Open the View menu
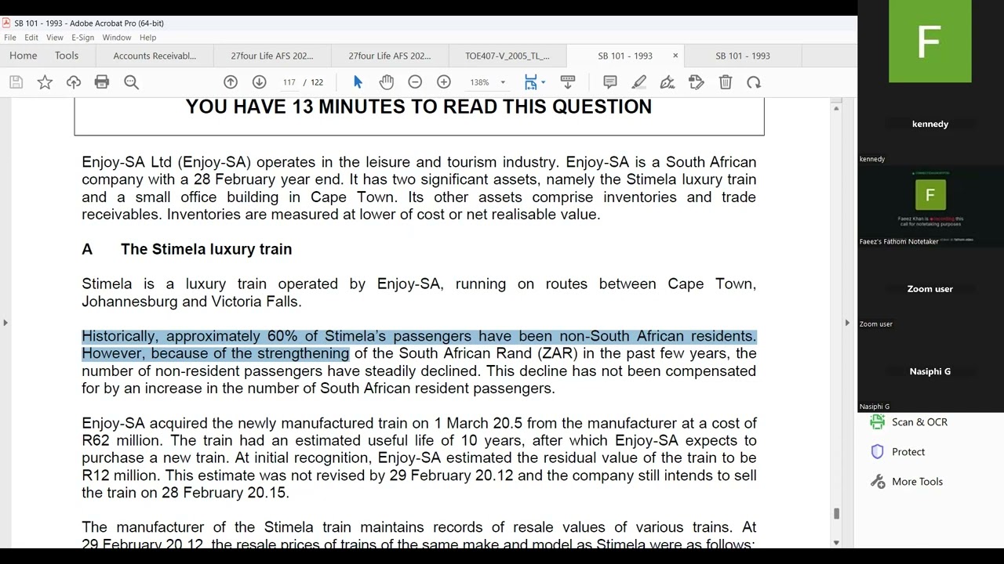This screenshot has width=1004, height=564. pos(55,38)
